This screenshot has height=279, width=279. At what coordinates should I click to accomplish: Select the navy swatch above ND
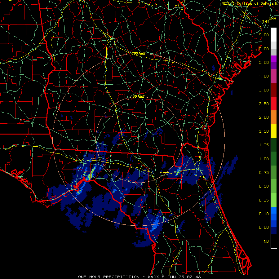click(274, 231)
